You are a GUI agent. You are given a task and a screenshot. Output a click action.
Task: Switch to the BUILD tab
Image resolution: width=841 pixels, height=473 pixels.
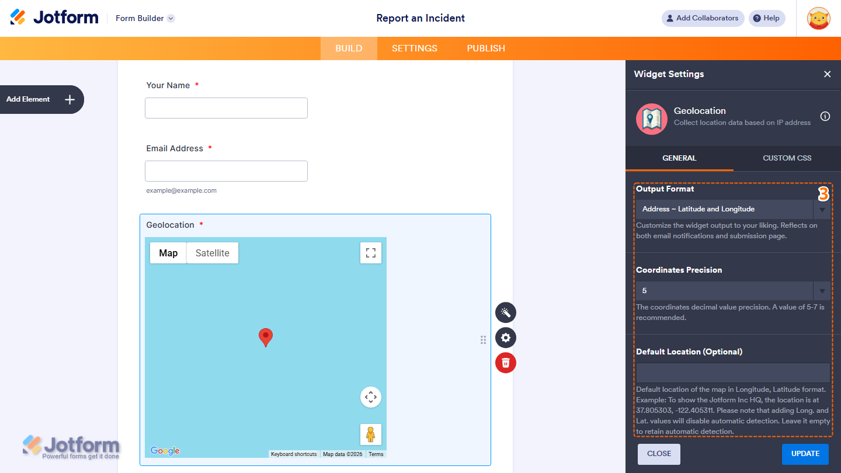[x=349, y=48]
